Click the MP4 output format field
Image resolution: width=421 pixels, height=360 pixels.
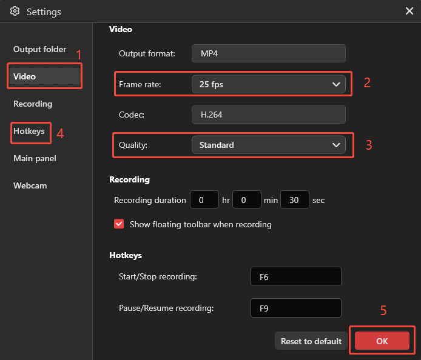(x=269, y=53)
